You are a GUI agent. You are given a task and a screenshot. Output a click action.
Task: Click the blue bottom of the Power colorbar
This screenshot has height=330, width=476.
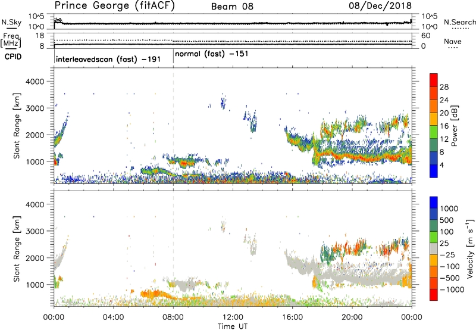pyautogui.click(x=434, y=172)
